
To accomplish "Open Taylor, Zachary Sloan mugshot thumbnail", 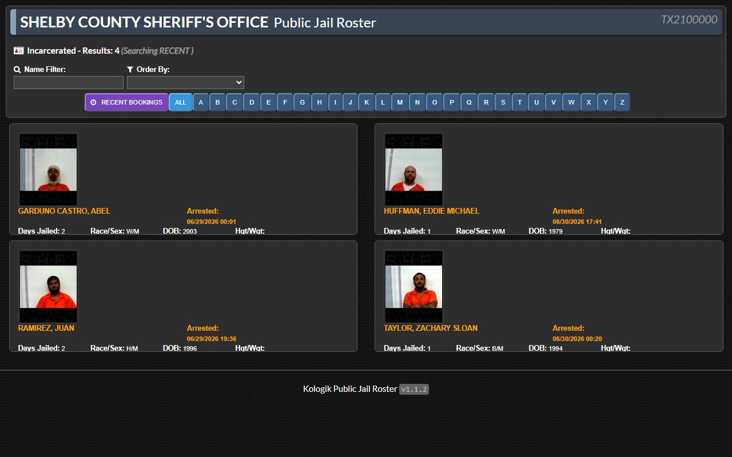I will [x=413, y=287].
